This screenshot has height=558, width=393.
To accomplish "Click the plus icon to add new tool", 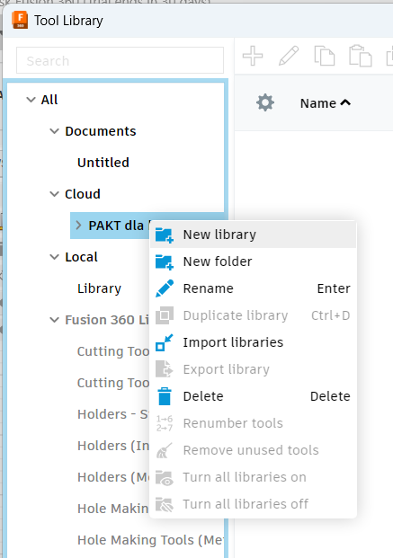I will coord(253,56).
